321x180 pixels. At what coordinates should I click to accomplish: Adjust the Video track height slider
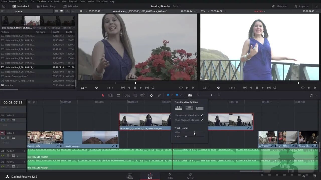tap(194, 132)
